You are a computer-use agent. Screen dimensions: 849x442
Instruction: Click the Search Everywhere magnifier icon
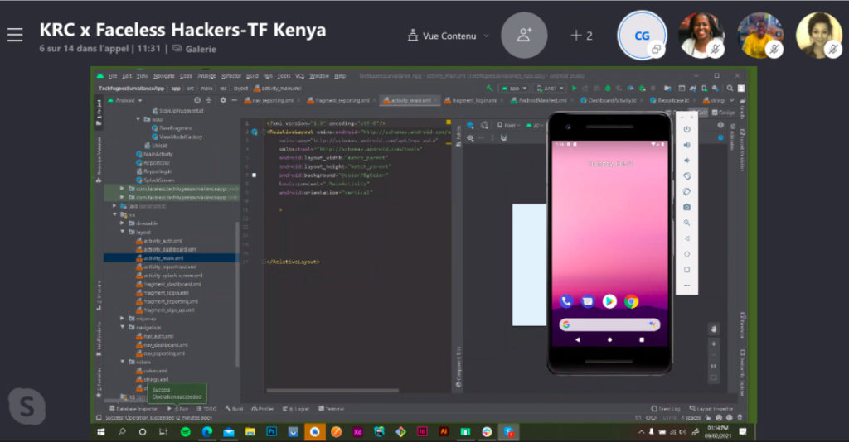tap(730, 88)
